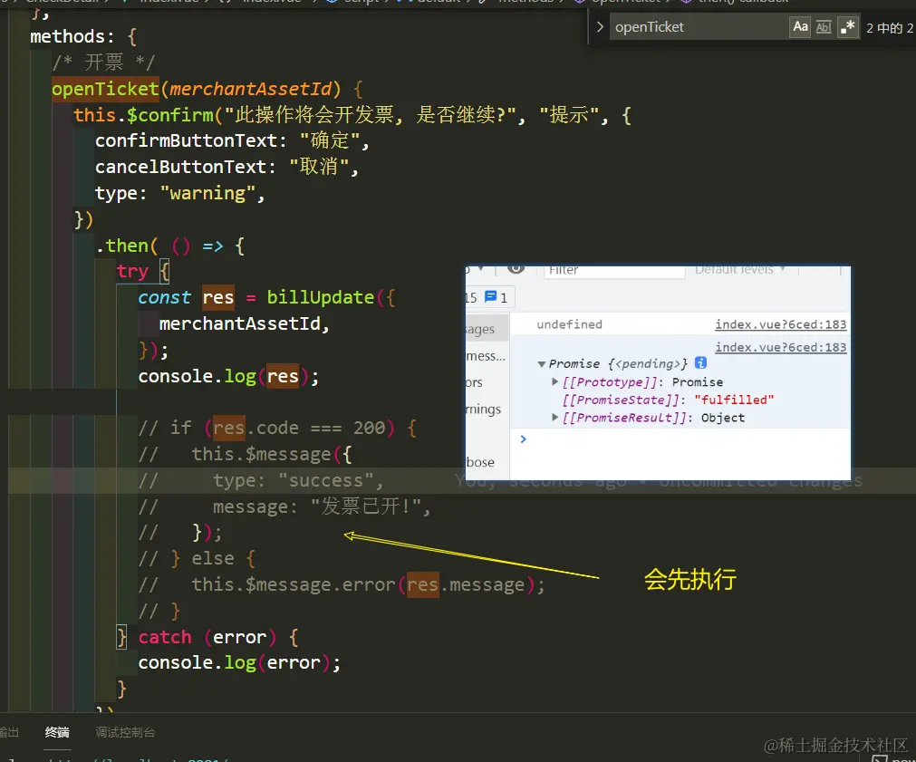This screenshot has width=916, height=762.
Task: Click the confirmButtonText property line
Action: coord(232,140)
